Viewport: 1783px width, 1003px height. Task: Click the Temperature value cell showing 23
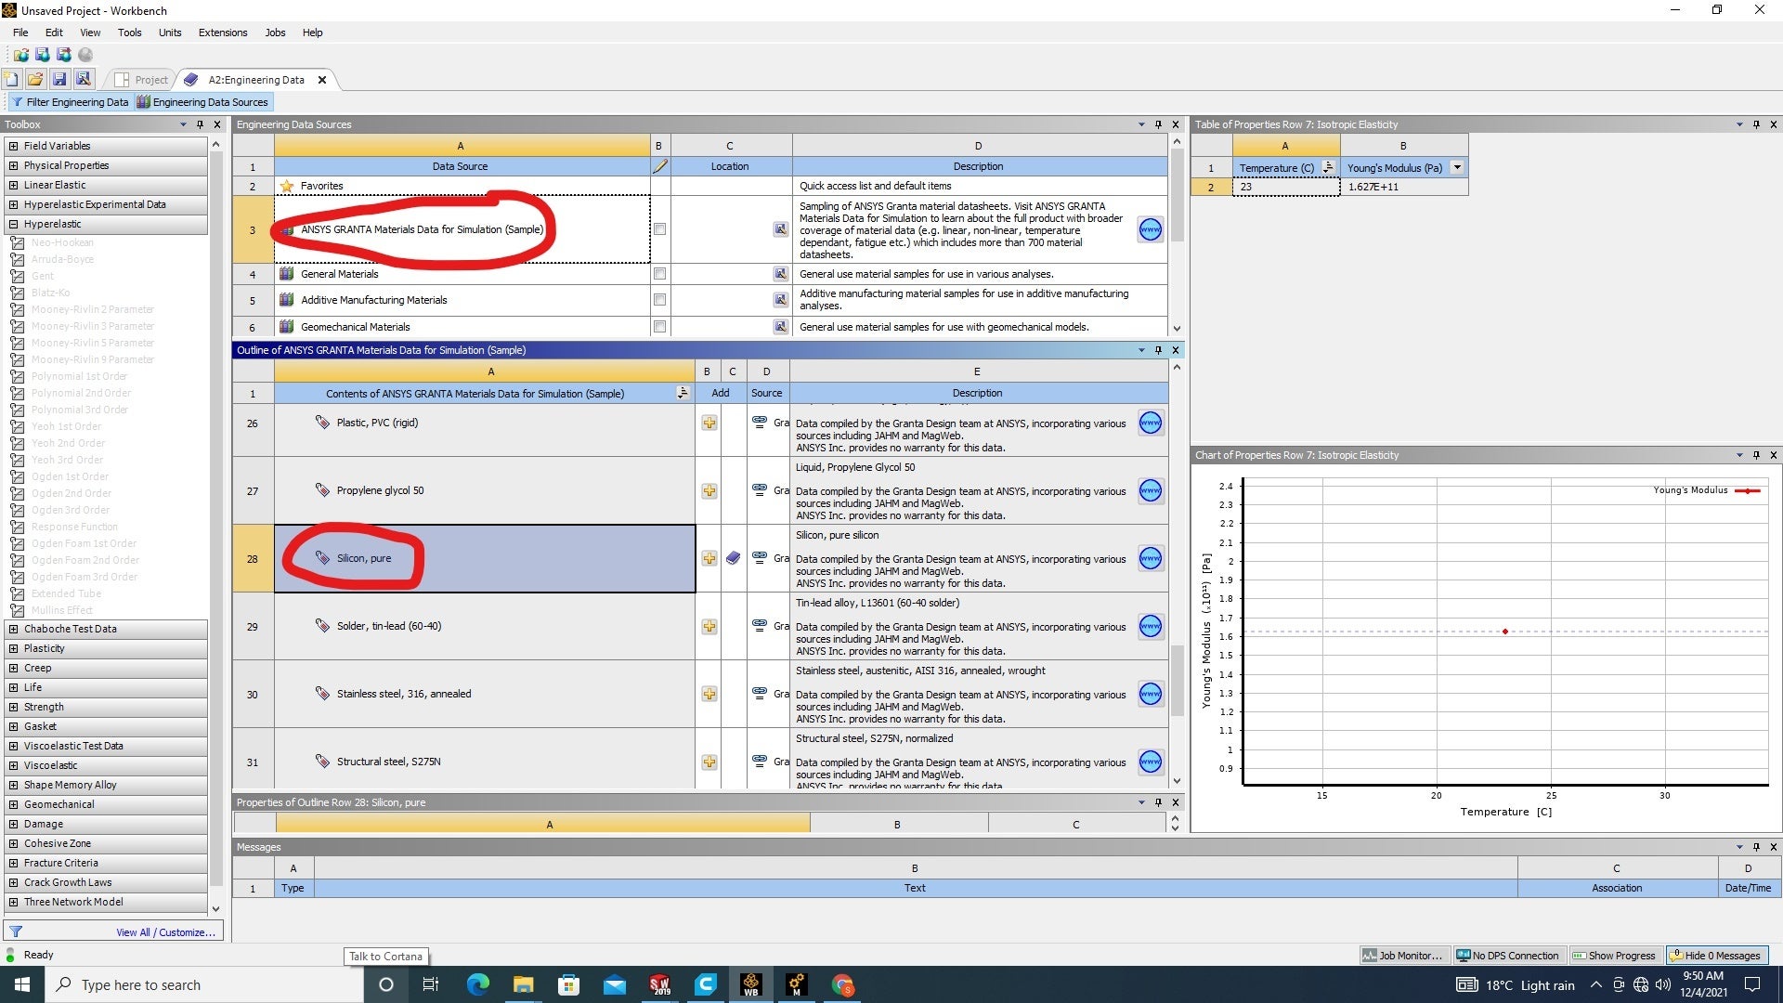click(1285, 187)
